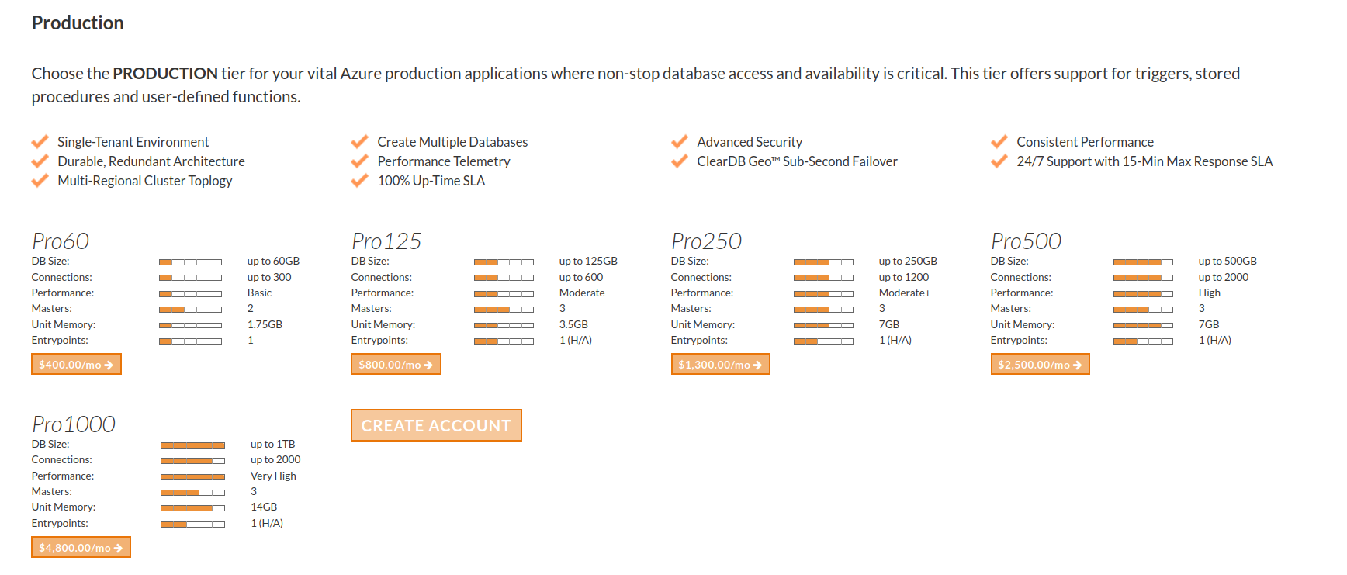
Task: Click checkmark icon next to Consistent Performance
Action: tap(999, 142)
